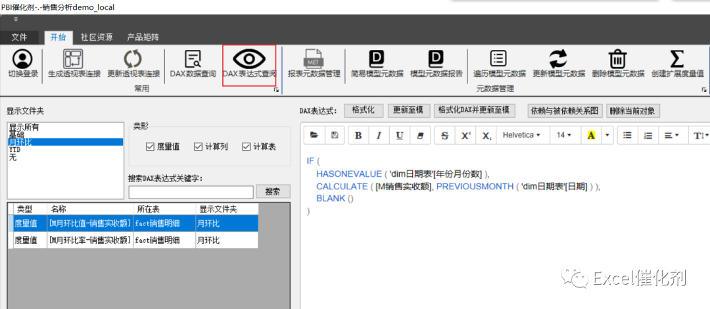
Task: Open line height T dropdown
Action: [x=699, y=135]
